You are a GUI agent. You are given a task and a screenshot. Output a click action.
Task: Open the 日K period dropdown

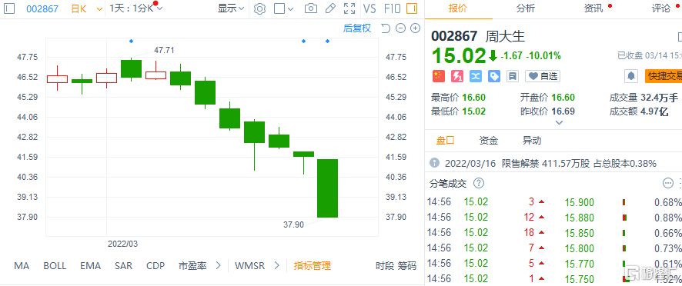click(x=87, y=8)
